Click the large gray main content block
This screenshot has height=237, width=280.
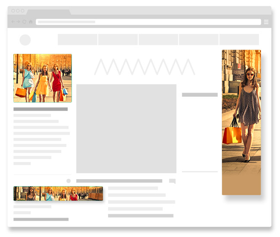[126, 128]
